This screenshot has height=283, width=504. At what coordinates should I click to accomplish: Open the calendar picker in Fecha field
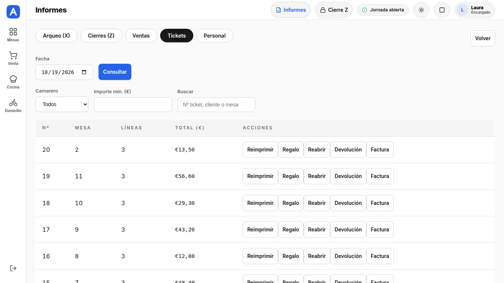point(84,72)
